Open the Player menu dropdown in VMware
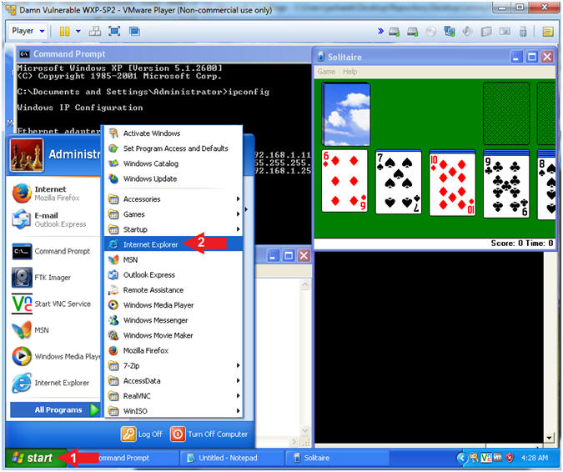The width and height of the screenshot is (563, 472). (28, 31)
